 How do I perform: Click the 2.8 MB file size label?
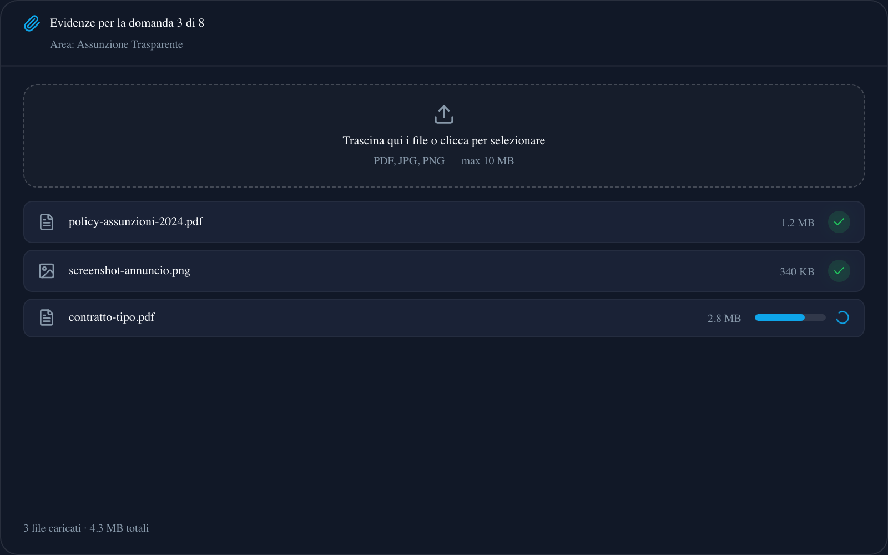click(x=724, y=318)
